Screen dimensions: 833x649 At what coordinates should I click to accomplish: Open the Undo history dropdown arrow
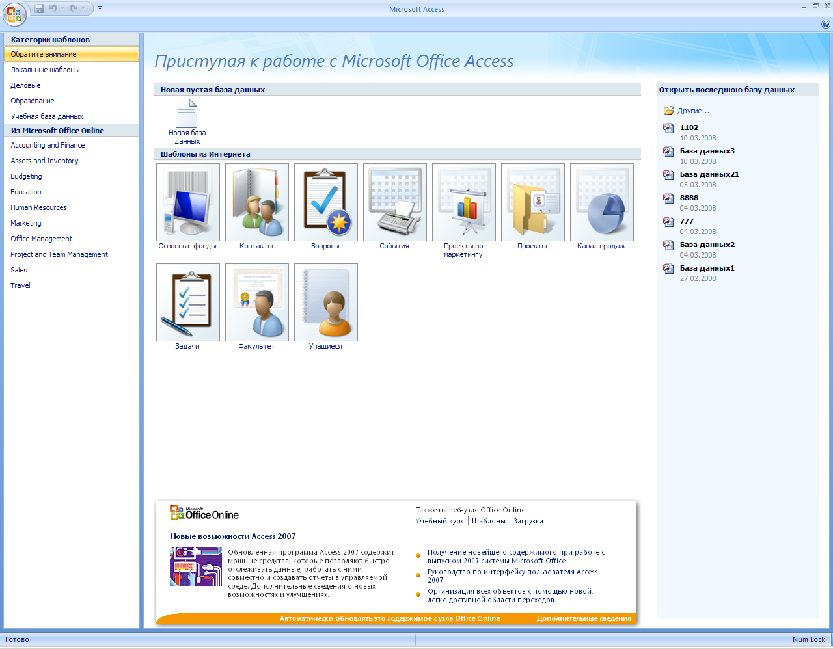[63, 8]
